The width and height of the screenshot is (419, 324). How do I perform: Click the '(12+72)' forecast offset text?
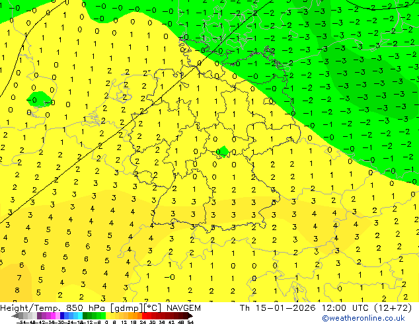(393, 308)
